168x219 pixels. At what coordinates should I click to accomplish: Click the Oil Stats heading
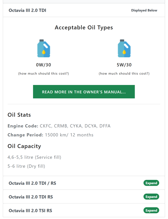pyautogui.click(x=19, y=115)
